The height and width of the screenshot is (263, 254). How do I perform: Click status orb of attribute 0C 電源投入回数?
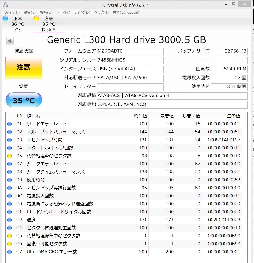click(9, 196)
